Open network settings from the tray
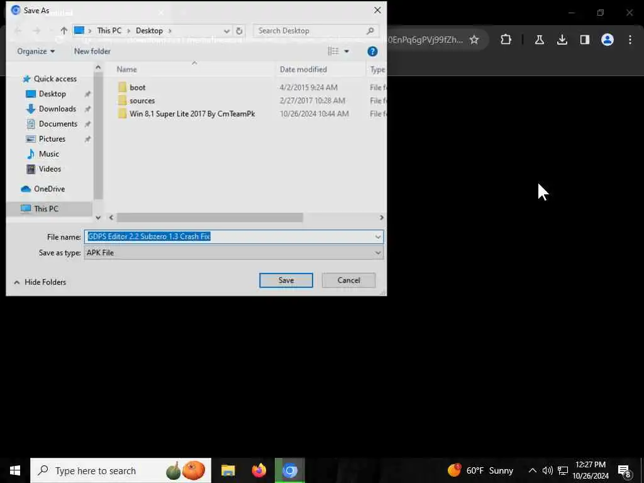The image size is (644, 483). point(563,470)
